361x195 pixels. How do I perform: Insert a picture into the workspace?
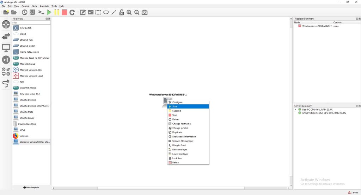[x=91, y=12]
